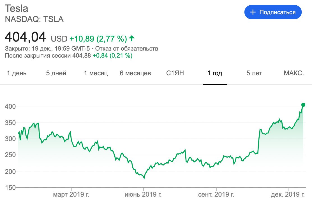Click the NASDAQ: TSLA ticker text
Image resolution: width=312 pixels, height=200 pixels.
pos(34,19)
